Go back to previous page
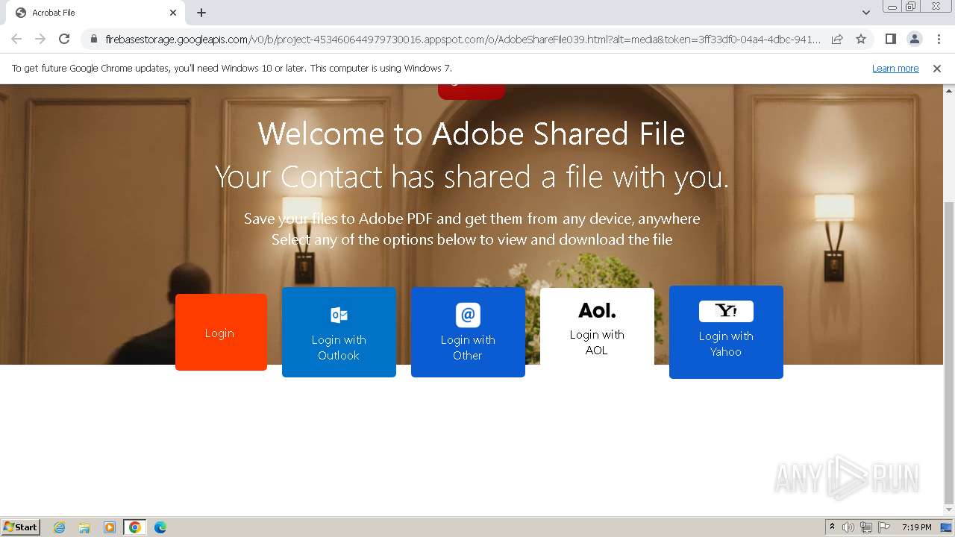The height and width of the screenshot is (537, 955). pos(16,39)
